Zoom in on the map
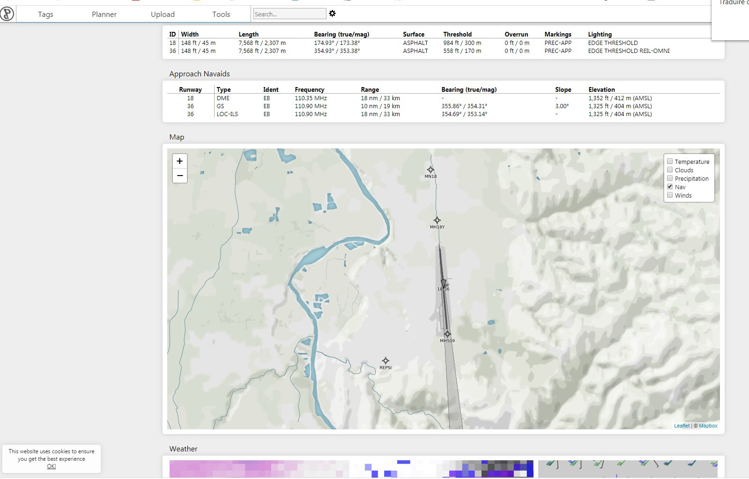 [180, 161]
